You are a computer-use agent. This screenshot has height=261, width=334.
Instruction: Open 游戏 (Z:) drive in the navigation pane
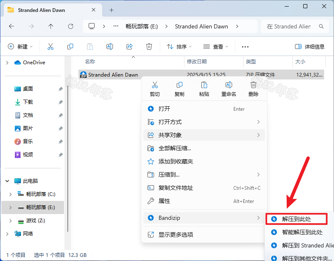click(x=36, y=221)
